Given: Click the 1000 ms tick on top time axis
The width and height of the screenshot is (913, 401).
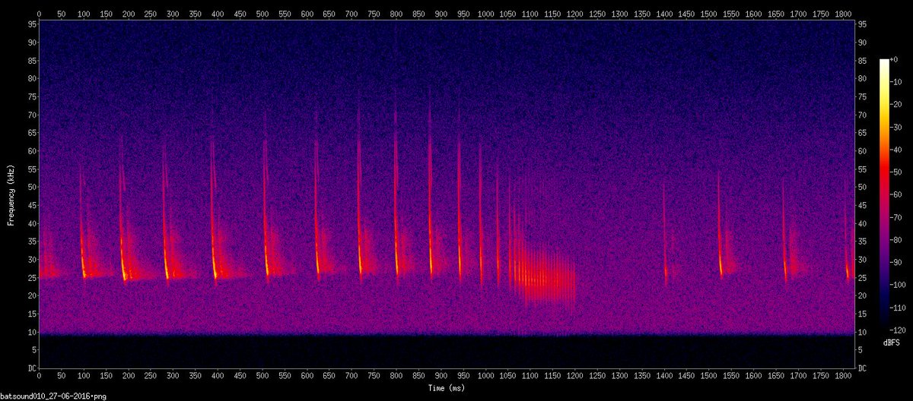Looking at the screenshot, I should pos(485,14).
